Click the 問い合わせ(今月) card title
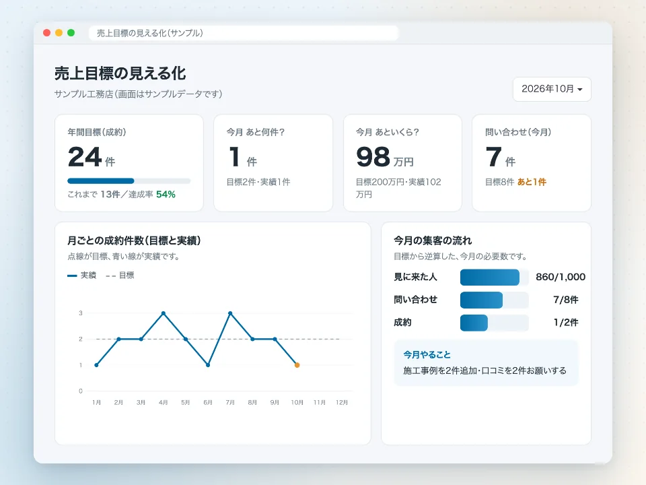Image resolution: width=646 pixels, height=485 pixels. (x=518, y=132)
